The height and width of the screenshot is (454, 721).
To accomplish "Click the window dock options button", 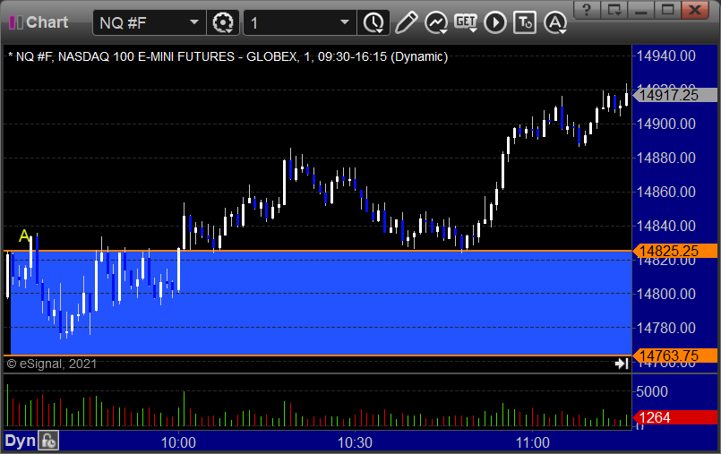I will tap(614, 10).
